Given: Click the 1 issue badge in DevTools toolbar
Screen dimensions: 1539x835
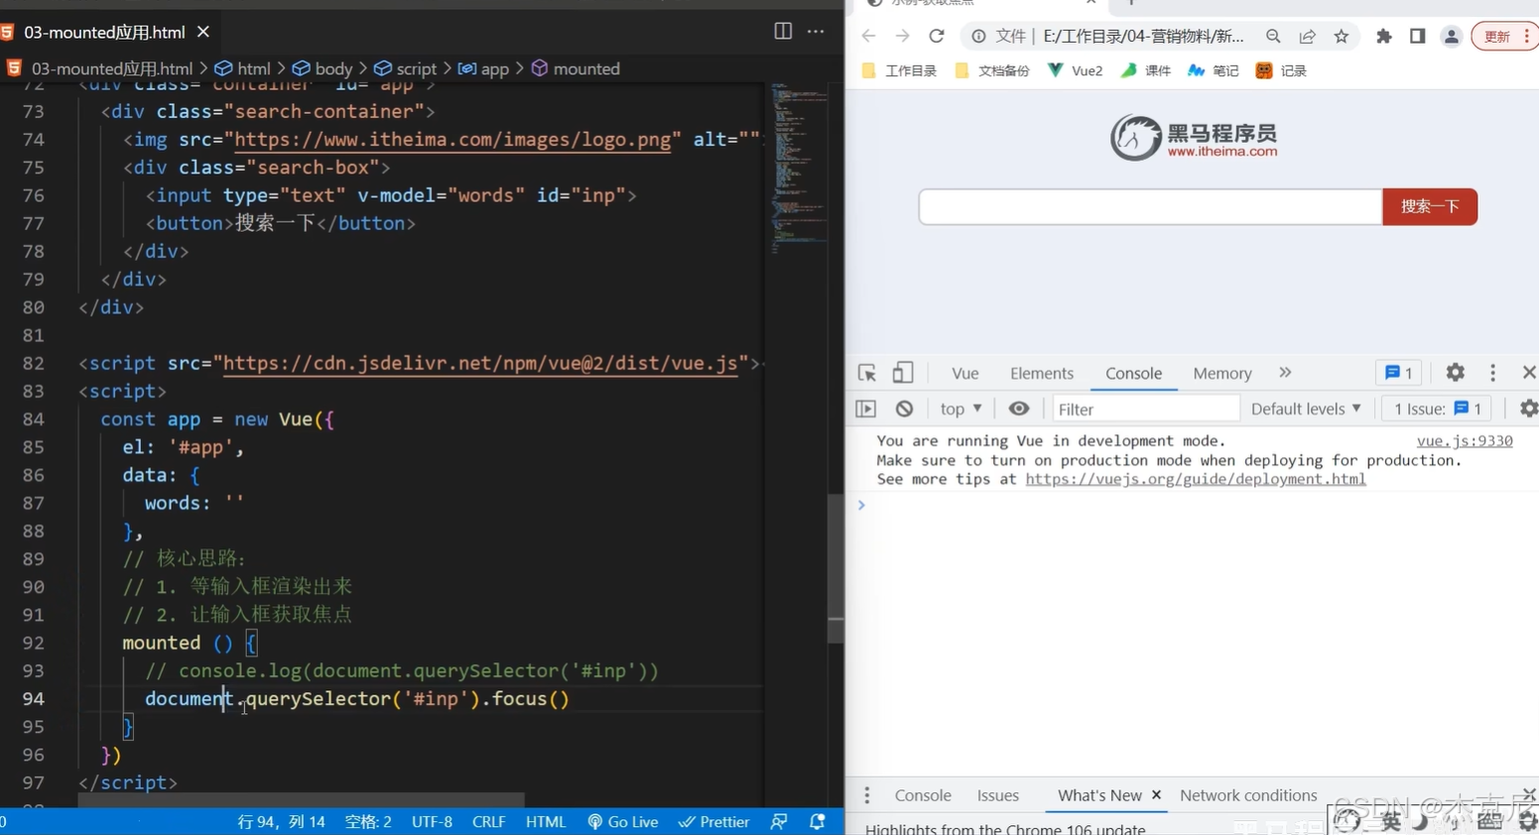Looking at the screenshot, I should 1399,373.
